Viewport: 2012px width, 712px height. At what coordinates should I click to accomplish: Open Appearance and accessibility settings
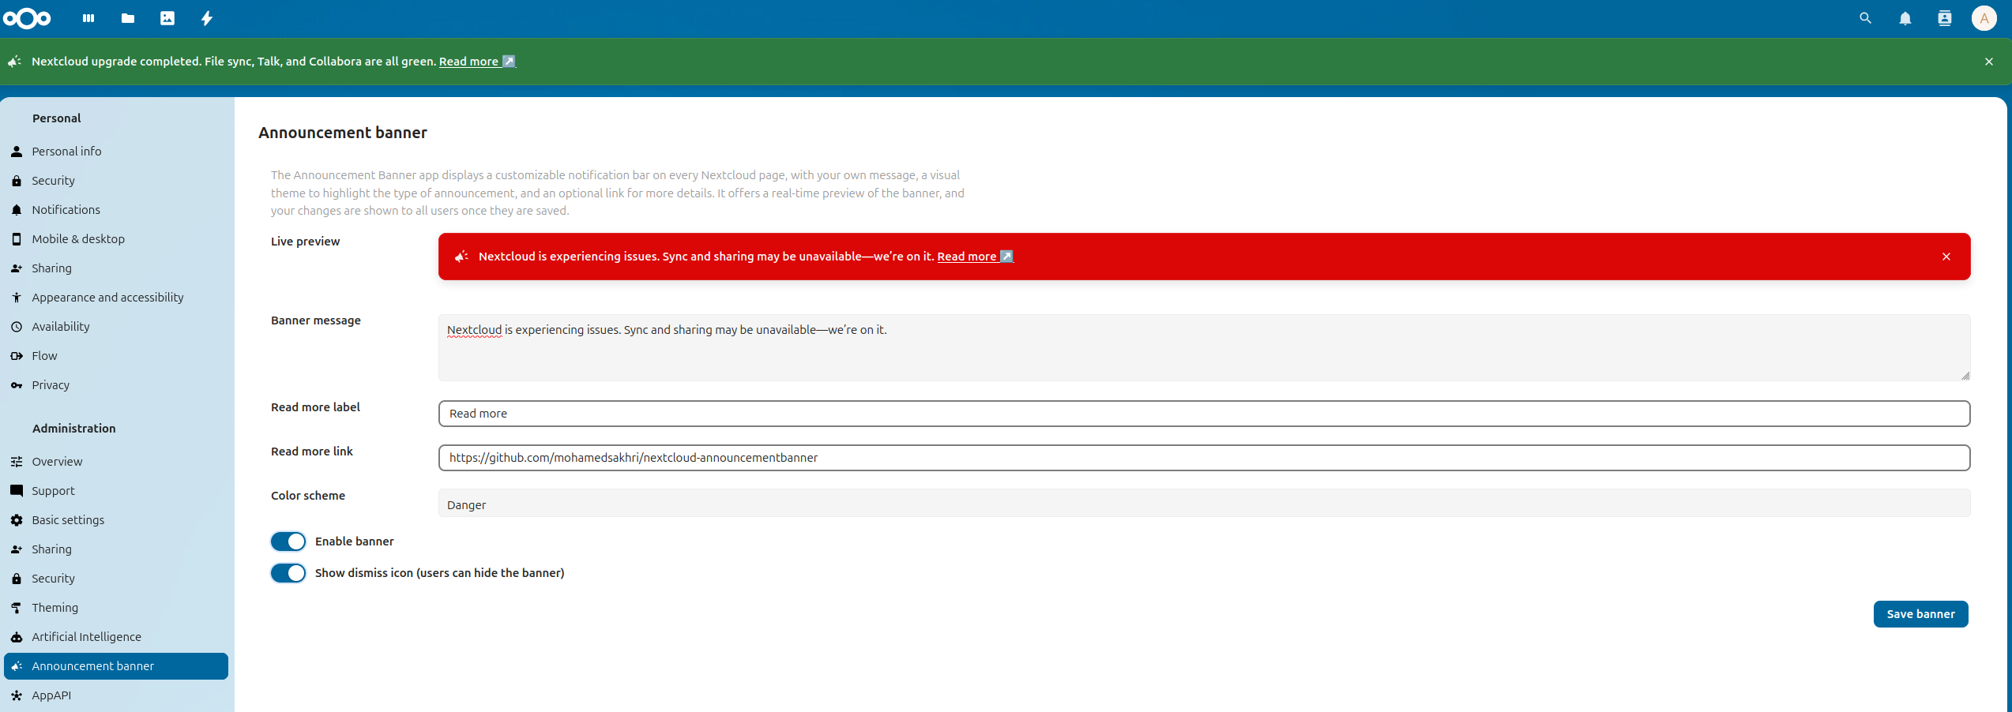[116, 298]
